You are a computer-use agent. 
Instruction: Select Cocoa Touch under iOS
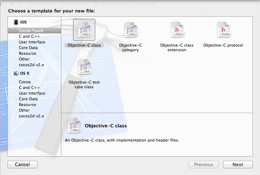pyautogui.click(x=35, y=31)
